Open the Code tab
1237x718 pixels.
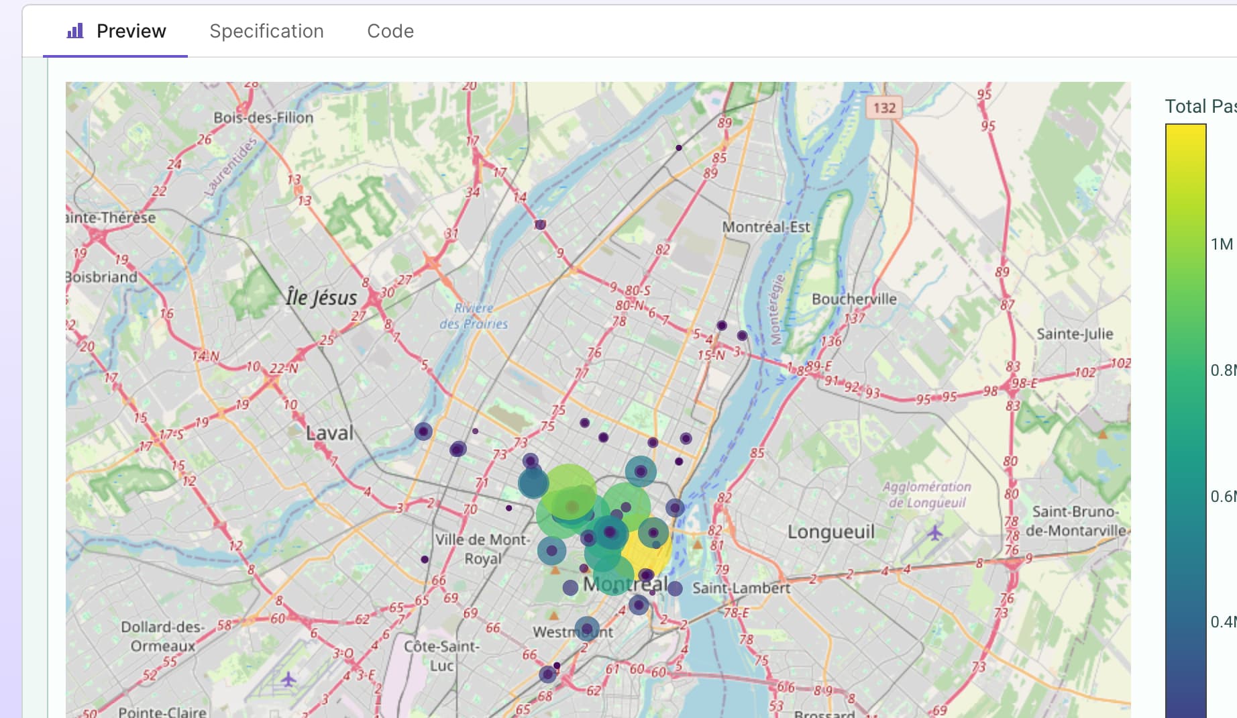pyautogui.click(x=390, y=31)
